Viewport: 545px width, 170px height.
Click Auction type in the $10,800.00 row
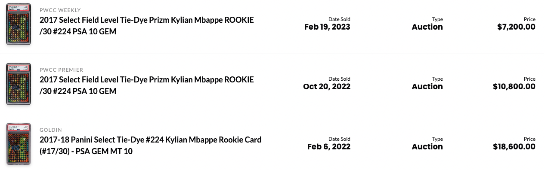click(427, 87)
